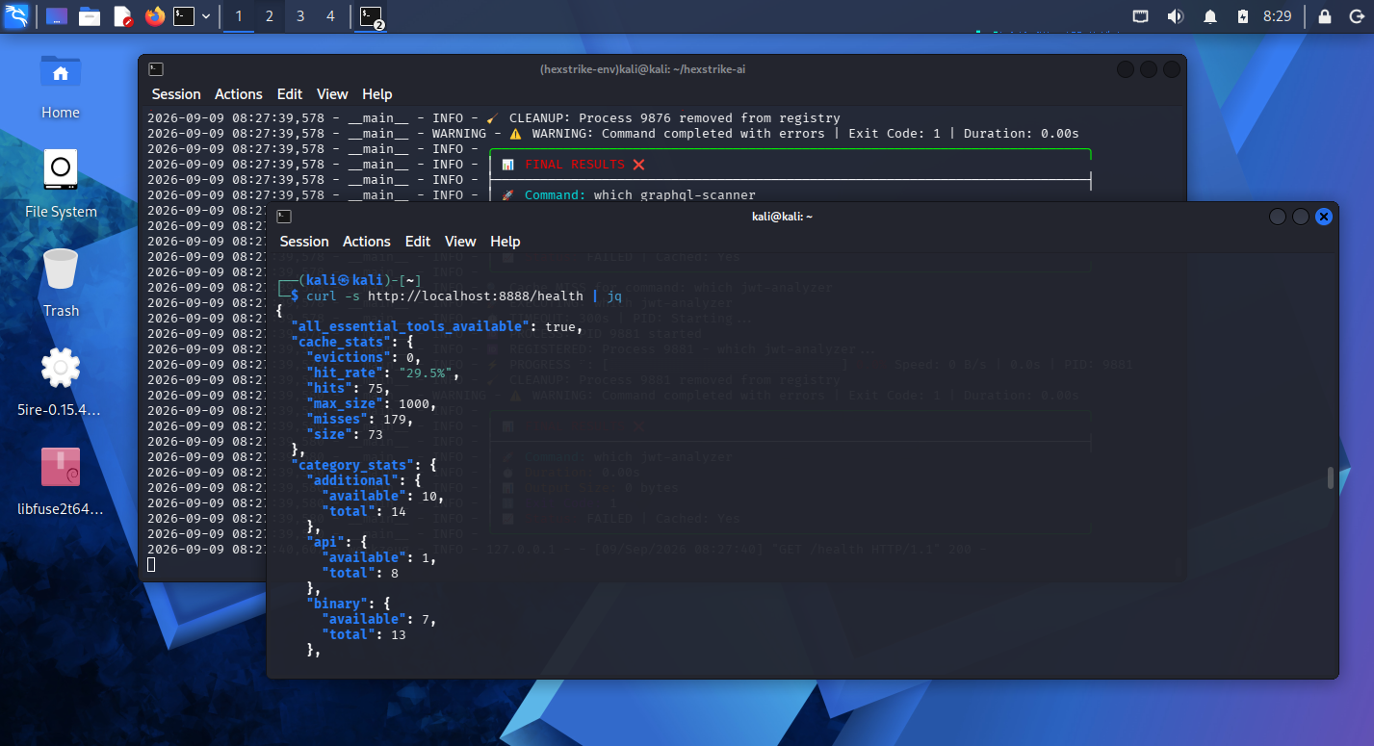Launch Firefox from the top panel
This screenshot has height=746, width=1374.
tap(154, 16)
